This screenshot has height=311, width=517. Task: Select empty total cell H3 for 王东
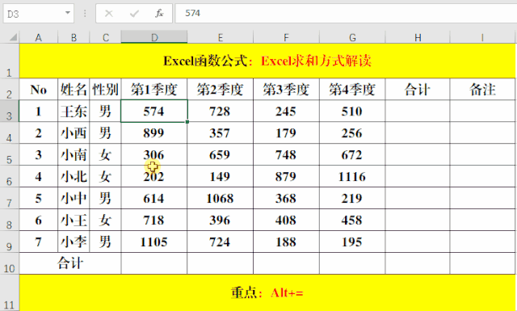(x=418, y=111)
